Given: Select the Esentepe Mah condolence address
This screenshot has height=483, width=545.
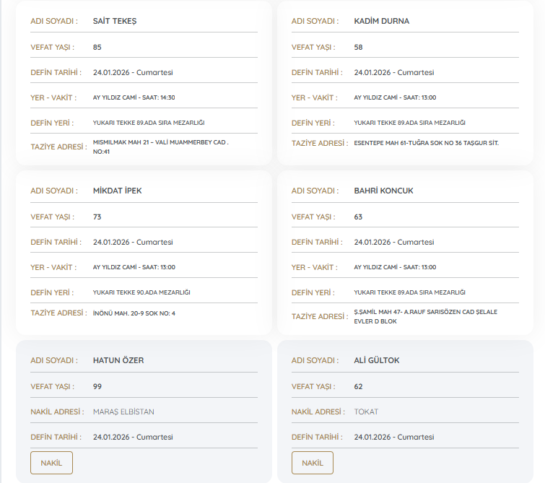Looking at the screenshot, I should 426,143.
